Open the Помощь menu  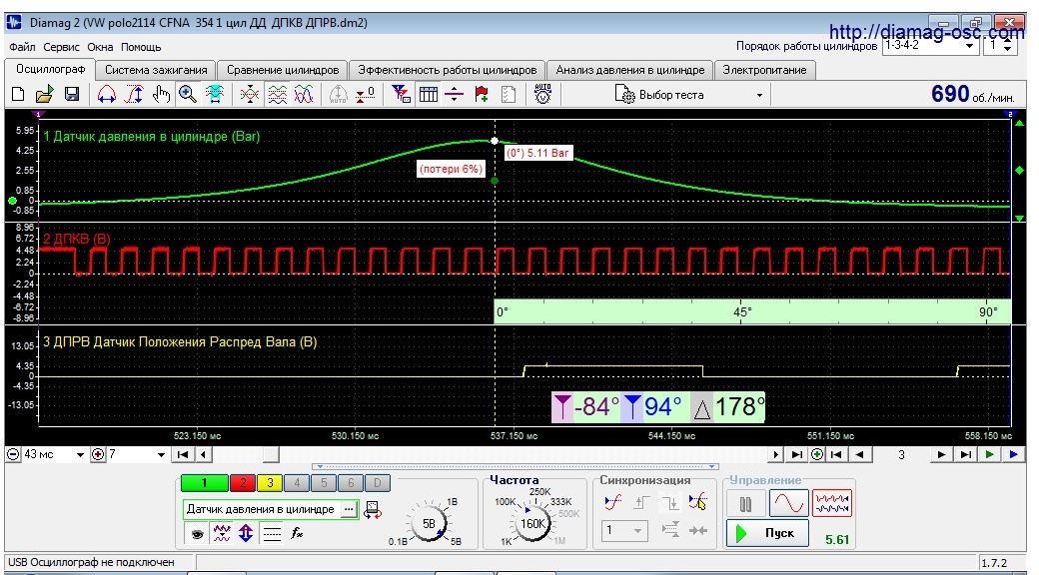point(141,47)
